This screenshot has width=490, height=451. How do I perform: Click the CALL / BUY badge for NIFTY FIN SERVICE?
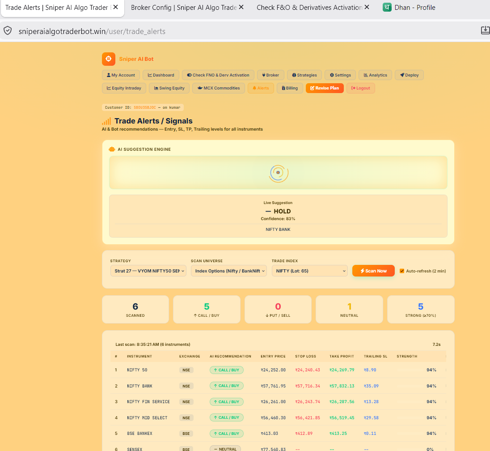(227, 402)
